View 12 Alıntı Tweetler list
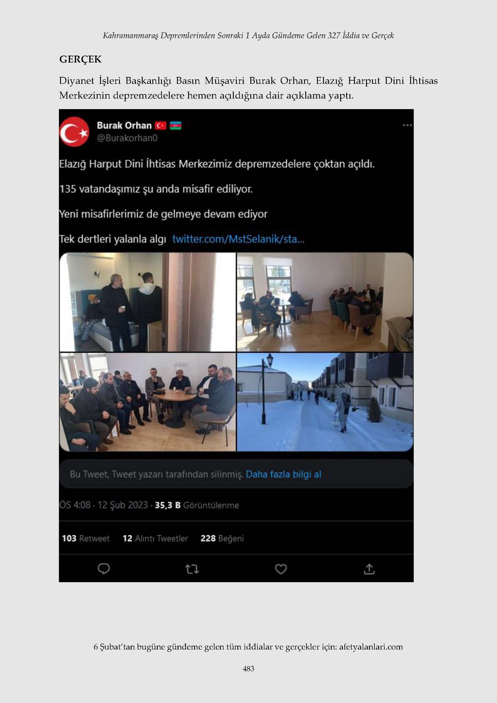497x703 pixels. pyautogui.click(x=155, y=538)
